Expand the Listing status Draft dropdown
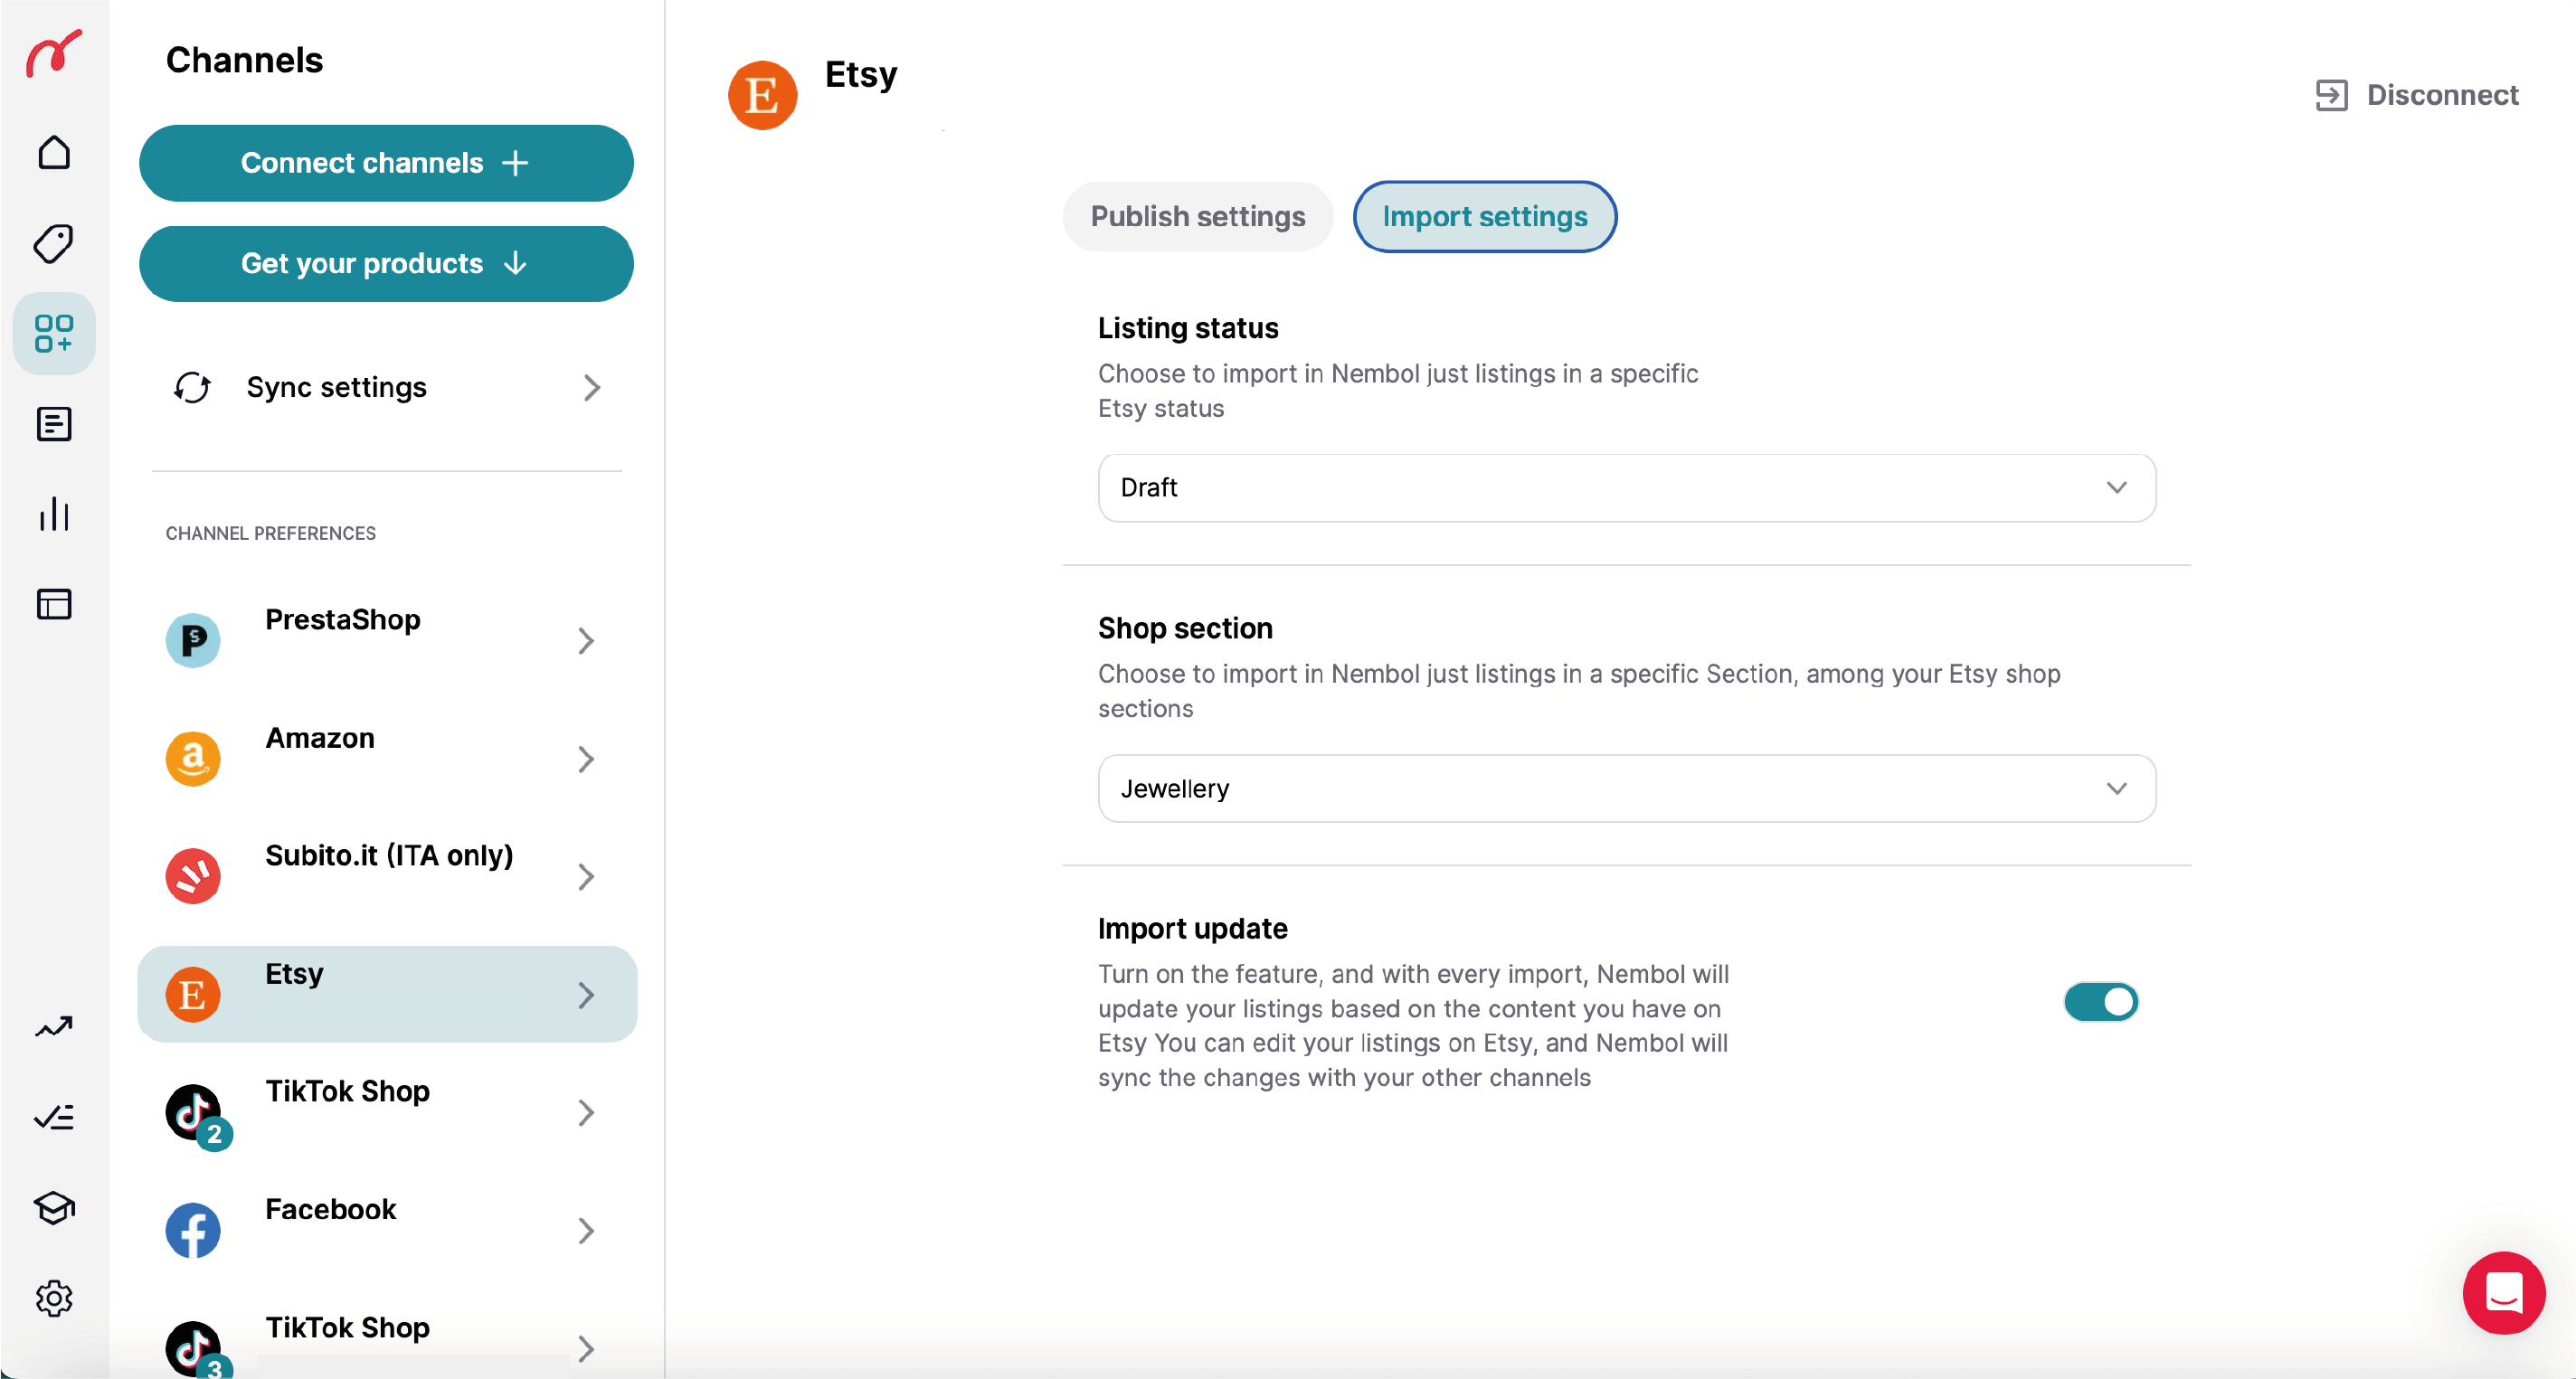The height and width of the screenshot is (1379, 2576). [1626, 488]
